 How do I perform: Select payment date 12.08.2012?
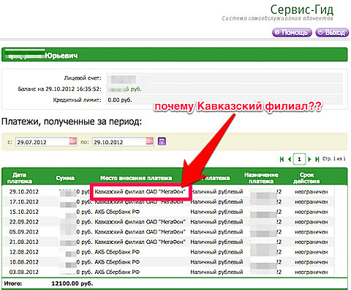(x=24, y=252)
